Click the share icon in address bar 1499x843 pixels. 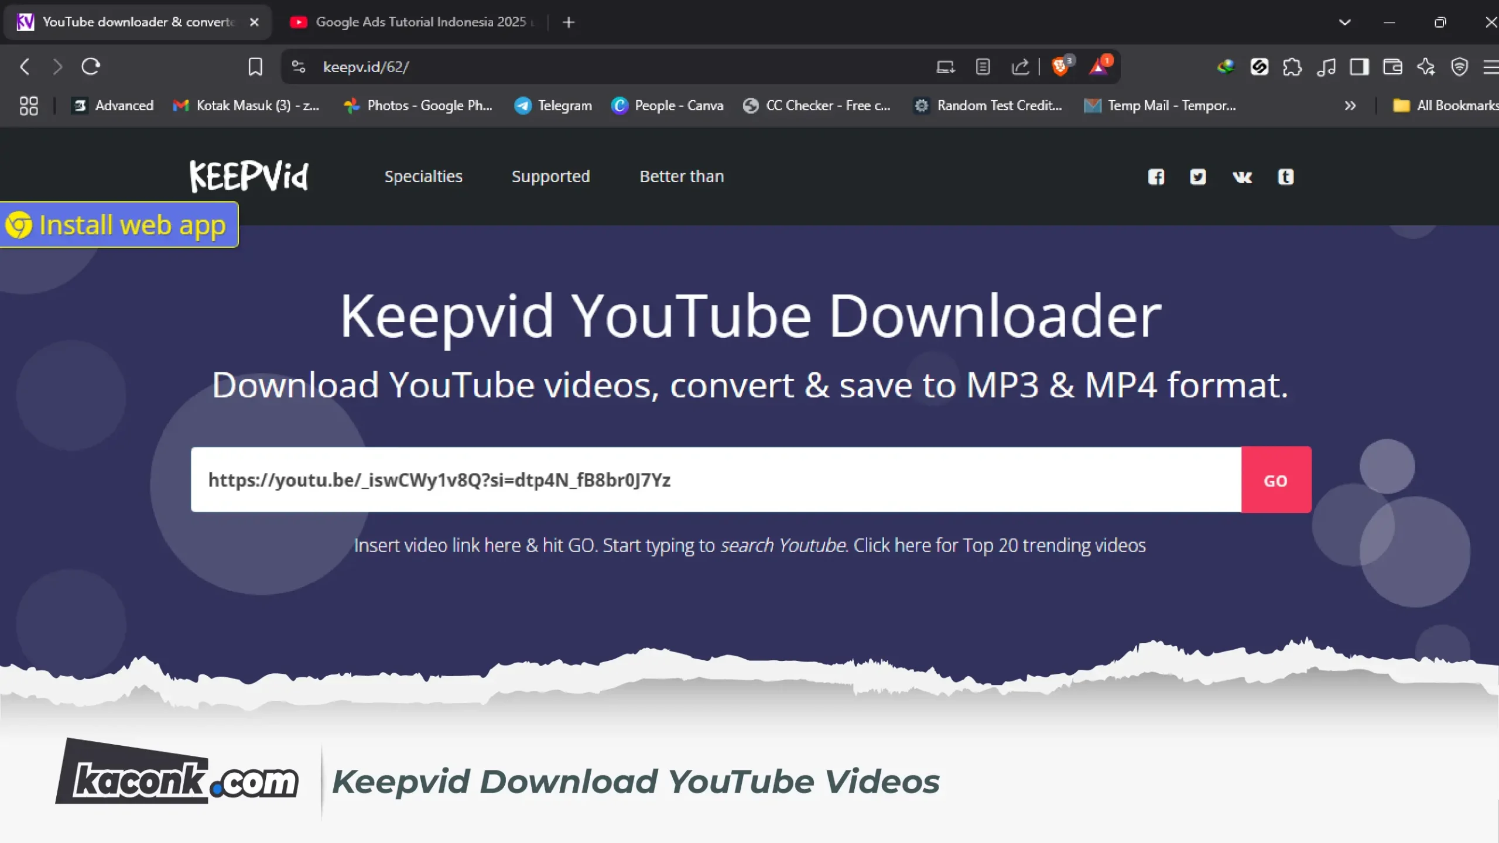tap(1020, 67)
